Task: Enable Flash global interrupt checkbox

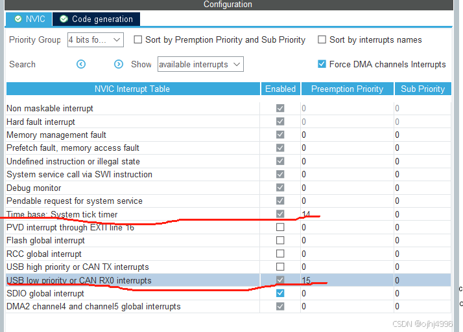Action: pyautogui.click(x=280, y=240)
